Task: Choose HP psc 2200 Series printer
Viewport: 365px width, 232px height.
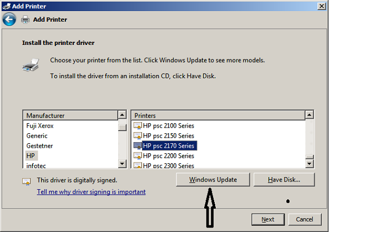Action: [168, 156]
